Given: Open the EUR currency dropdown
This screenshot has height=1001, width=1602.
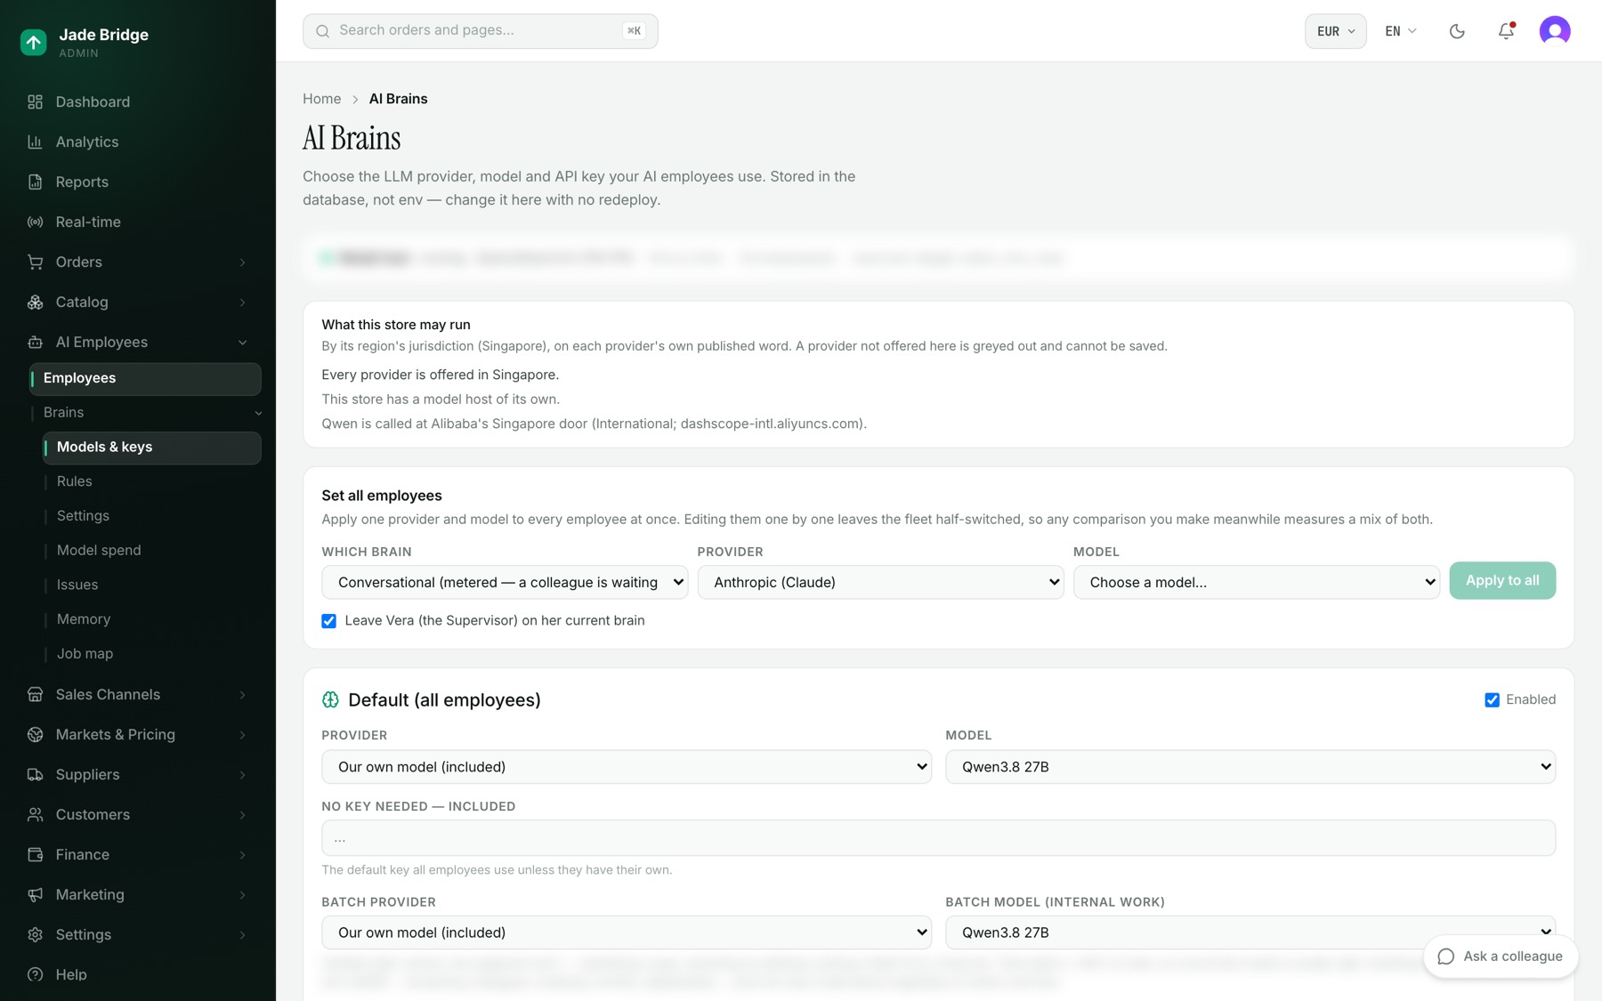Looking at the screenshot, I should pyautogui.click(x=1336, y=31).
